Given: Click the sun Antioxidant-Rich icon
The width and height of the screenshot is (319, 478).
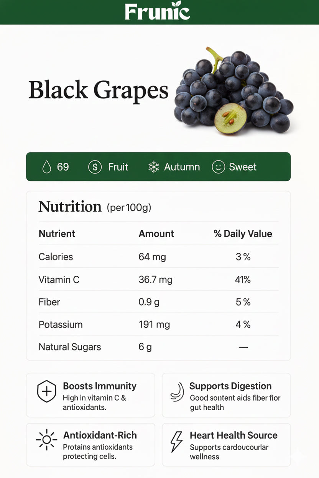Looking at the screenshot, I should click(46, 440).
